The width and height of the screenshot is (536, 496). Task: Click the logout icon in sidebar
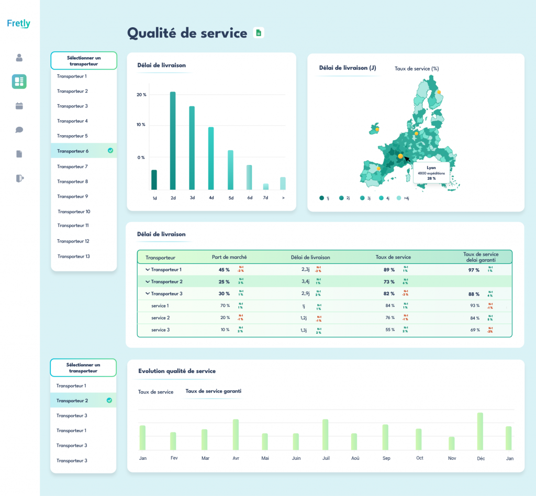pyautogui.click(x=19, y=178)
